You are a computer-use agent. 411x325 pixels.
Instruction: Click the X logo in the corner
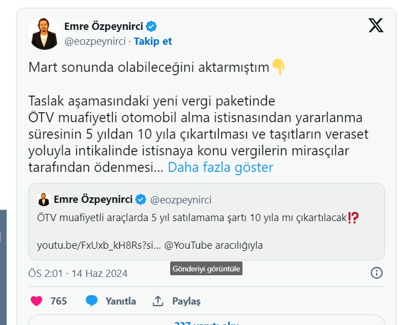pyautogui.click(x=376, y=25)
